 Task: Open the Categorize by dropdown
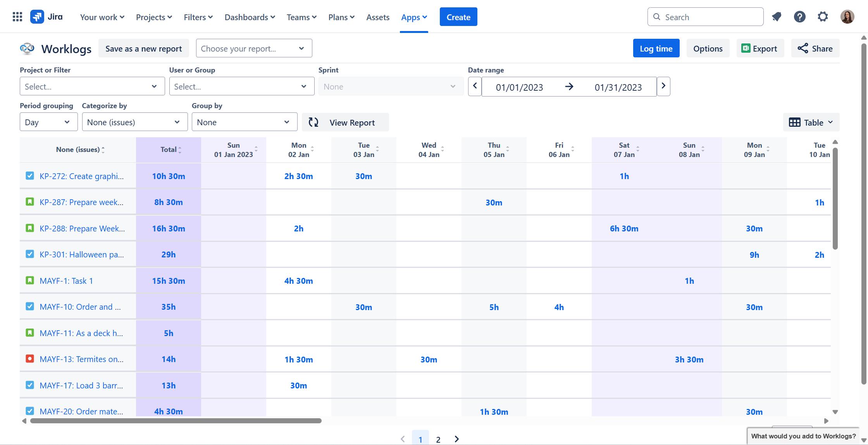click(x=135, y=122)
